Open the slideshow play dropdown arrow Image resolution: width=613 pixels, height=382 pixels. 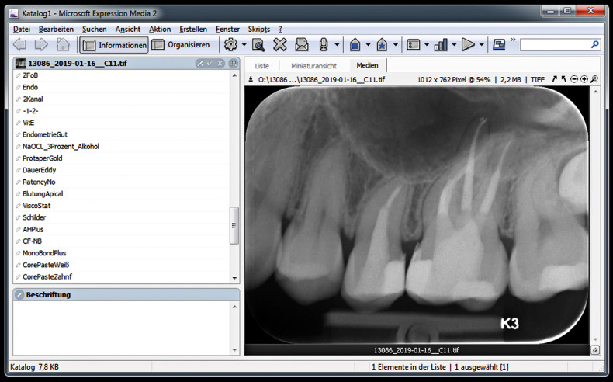pos(481,45)
